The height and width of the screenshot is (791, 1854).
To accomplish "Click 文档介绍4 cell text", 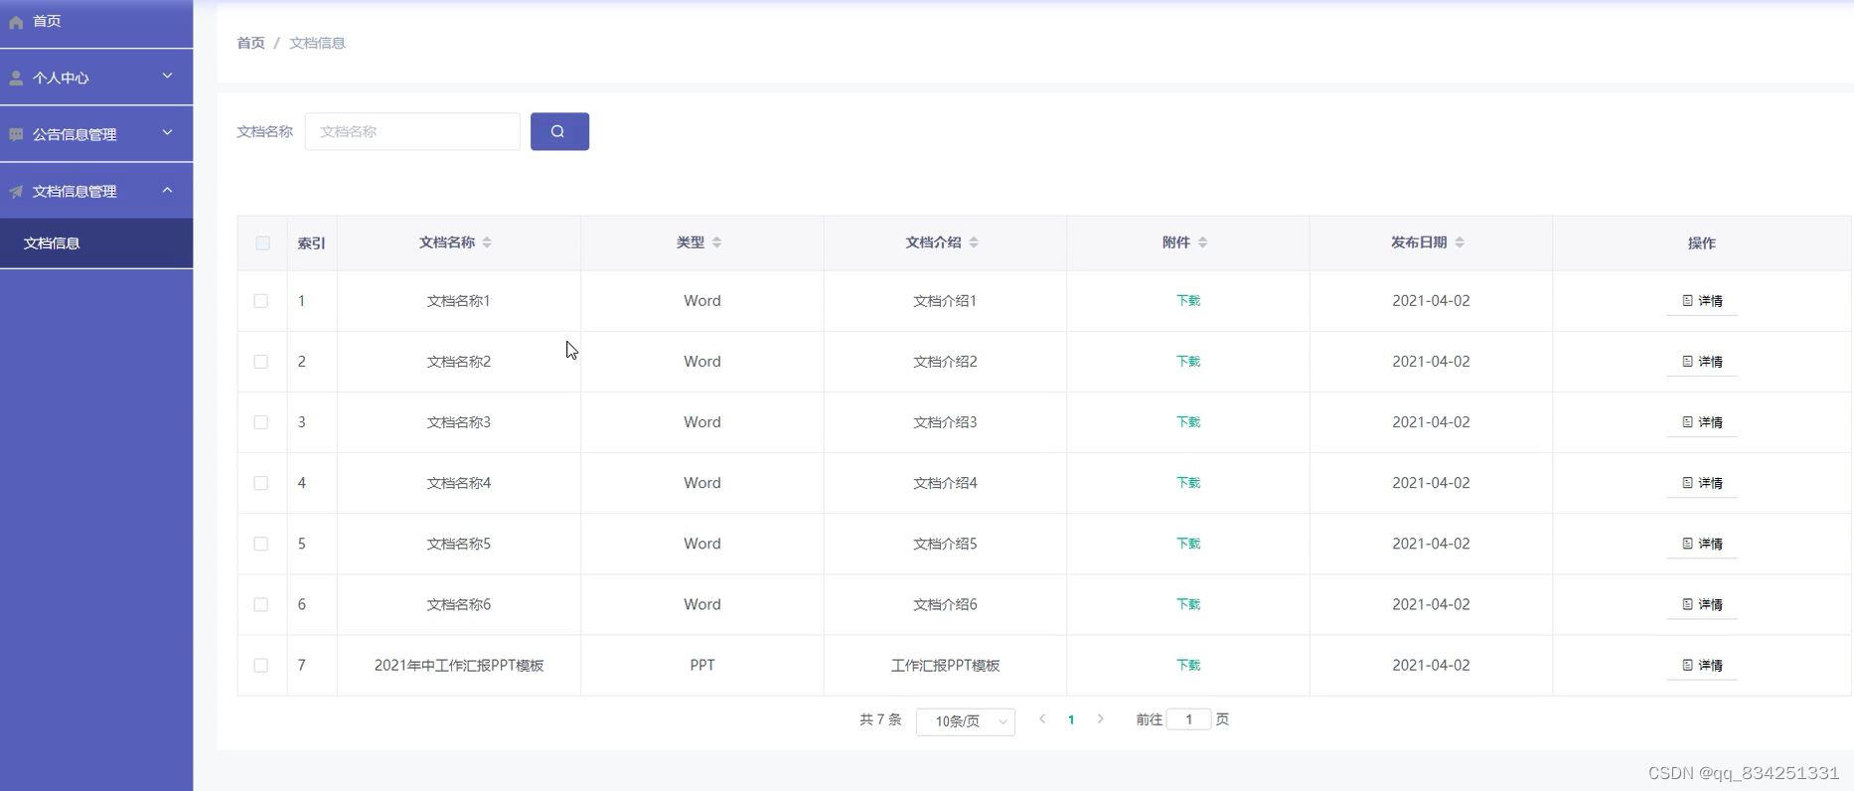I will (x=945, y=483).
